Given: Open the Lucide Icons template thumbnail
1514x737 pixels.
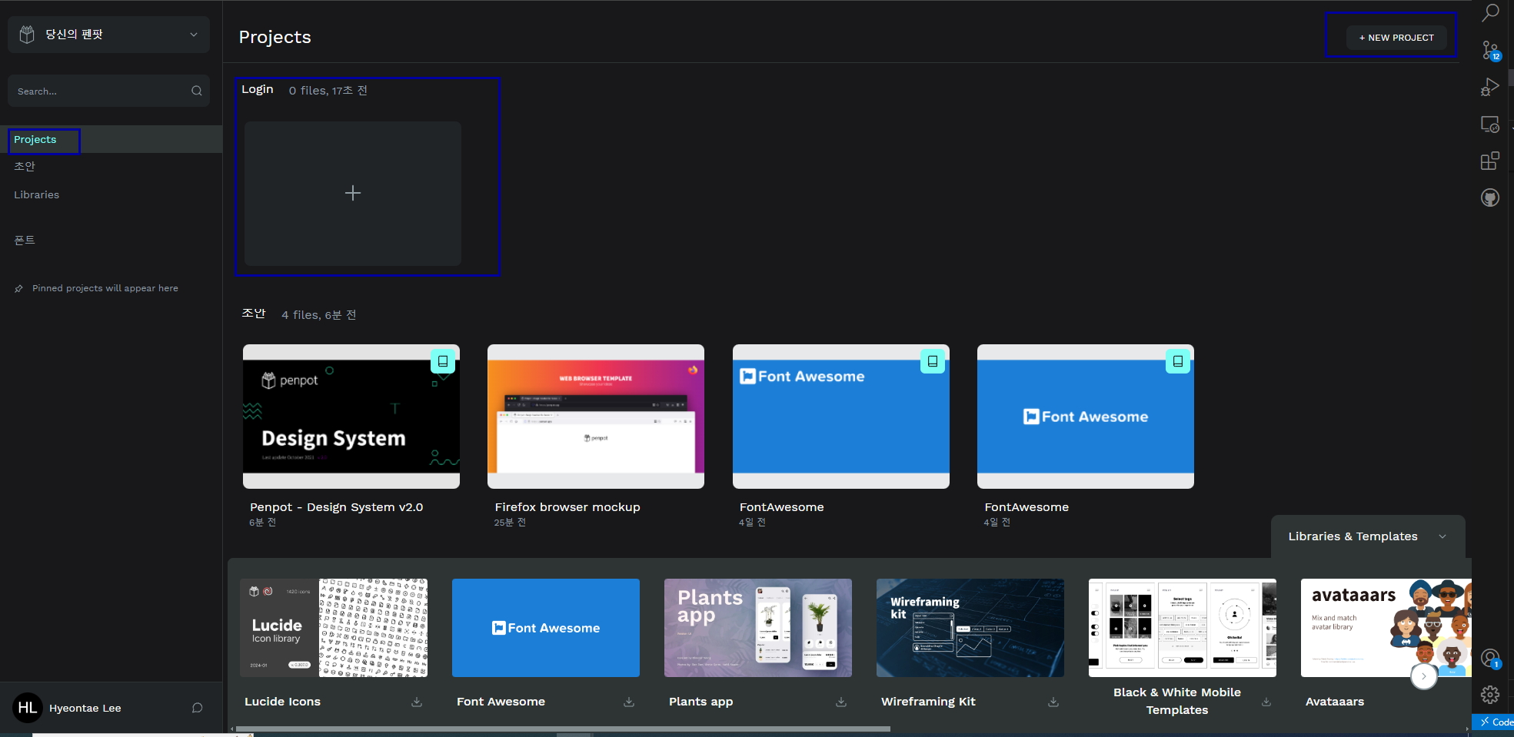Looking at the screenshot, I should click(x=334, y=628).
